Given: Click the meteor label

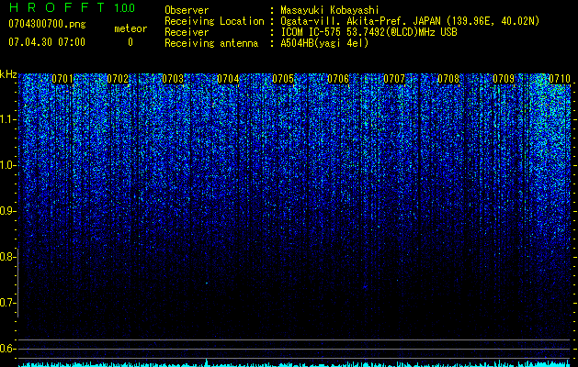Looking at the screenshot, I should (130, 28).
